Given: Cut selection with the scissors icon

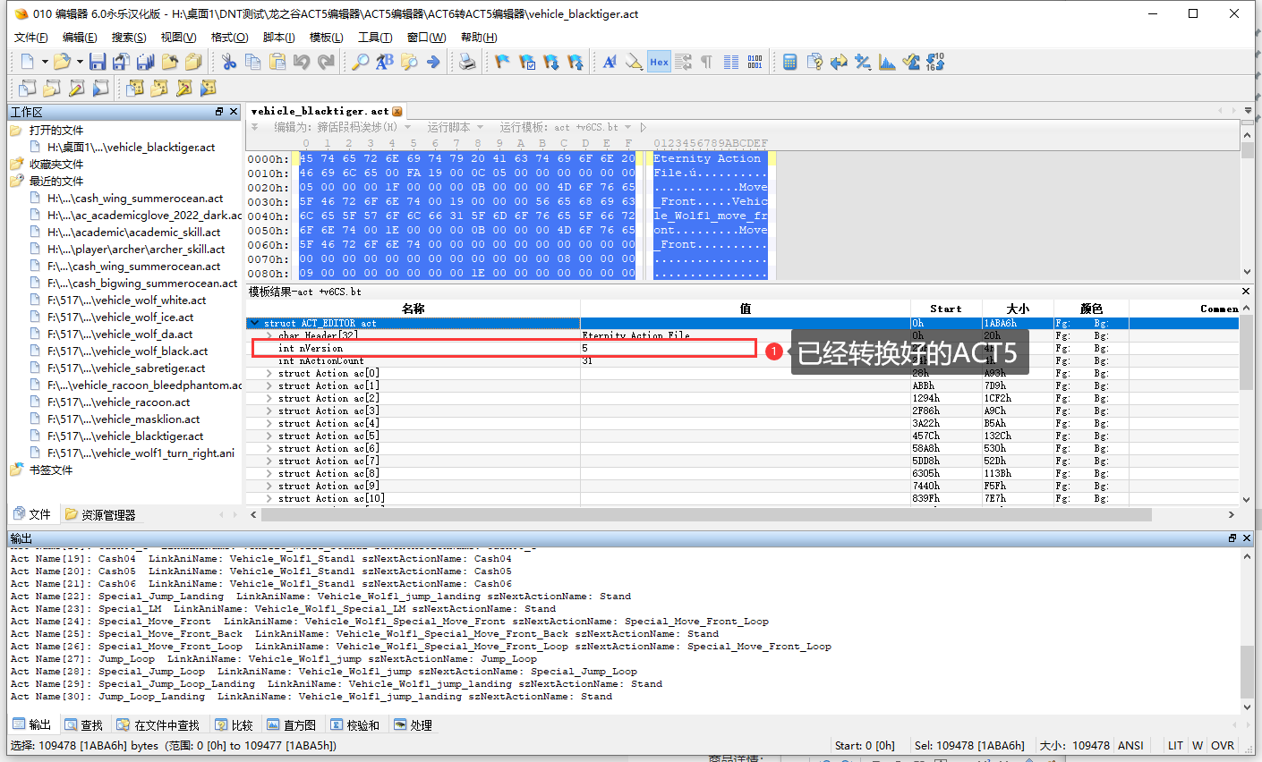Looking at the screenshot, I should [229, 62].
